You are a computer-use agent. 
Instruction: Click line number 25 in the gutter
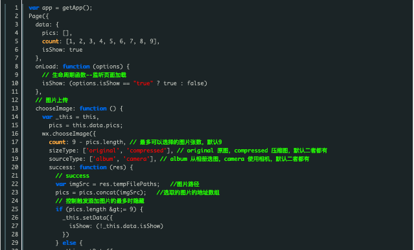pos(15,209)
